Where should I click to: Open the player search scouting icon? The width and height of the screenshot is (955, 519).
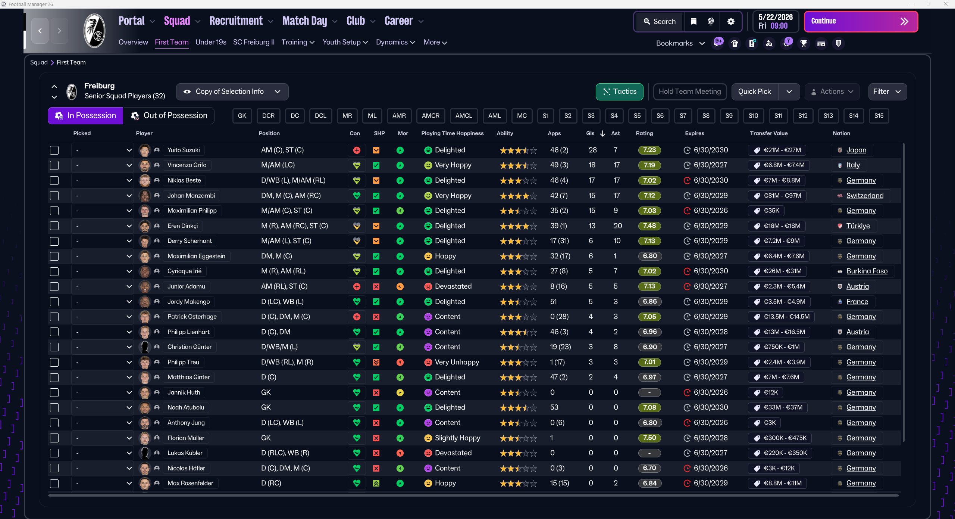(x=769, y=43)
